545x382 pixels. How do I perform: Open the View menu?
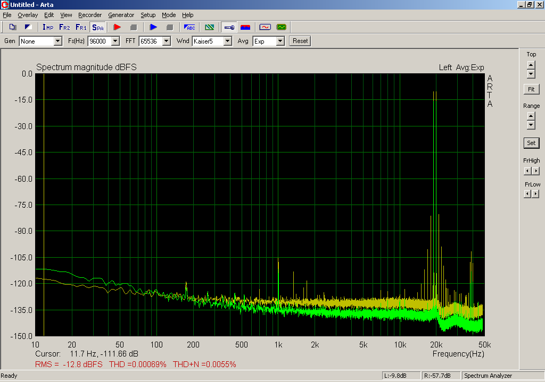(66, 15)
